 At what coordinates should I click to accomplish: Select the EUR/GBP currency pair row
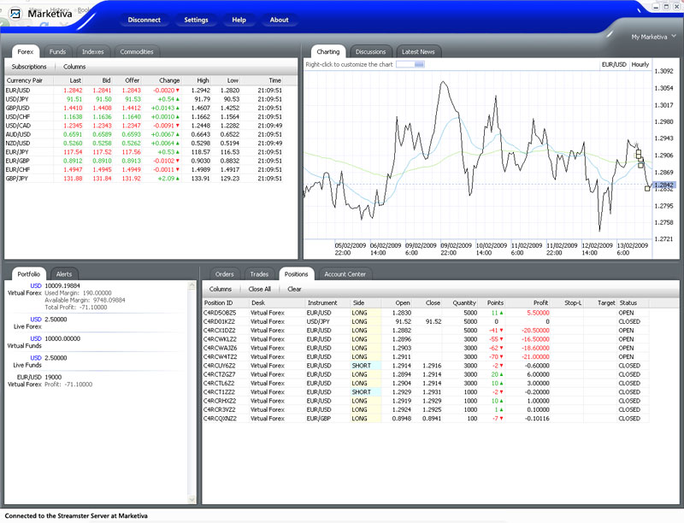click(144, 161)
